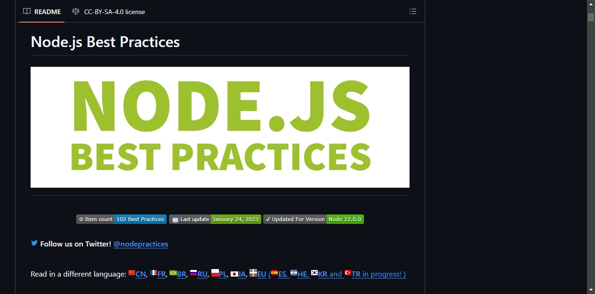Image resolution: width=595 pixels, height=294 pixels.
Task: Click the Turkey flag icon
Action: [348, 273]
